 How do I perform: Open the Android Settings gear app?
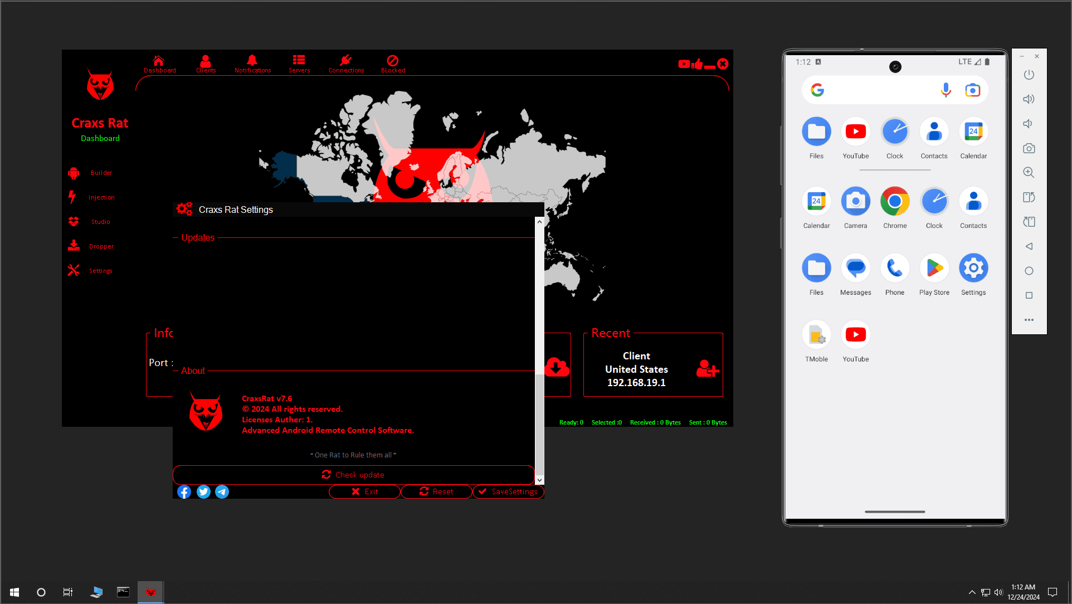973,274
